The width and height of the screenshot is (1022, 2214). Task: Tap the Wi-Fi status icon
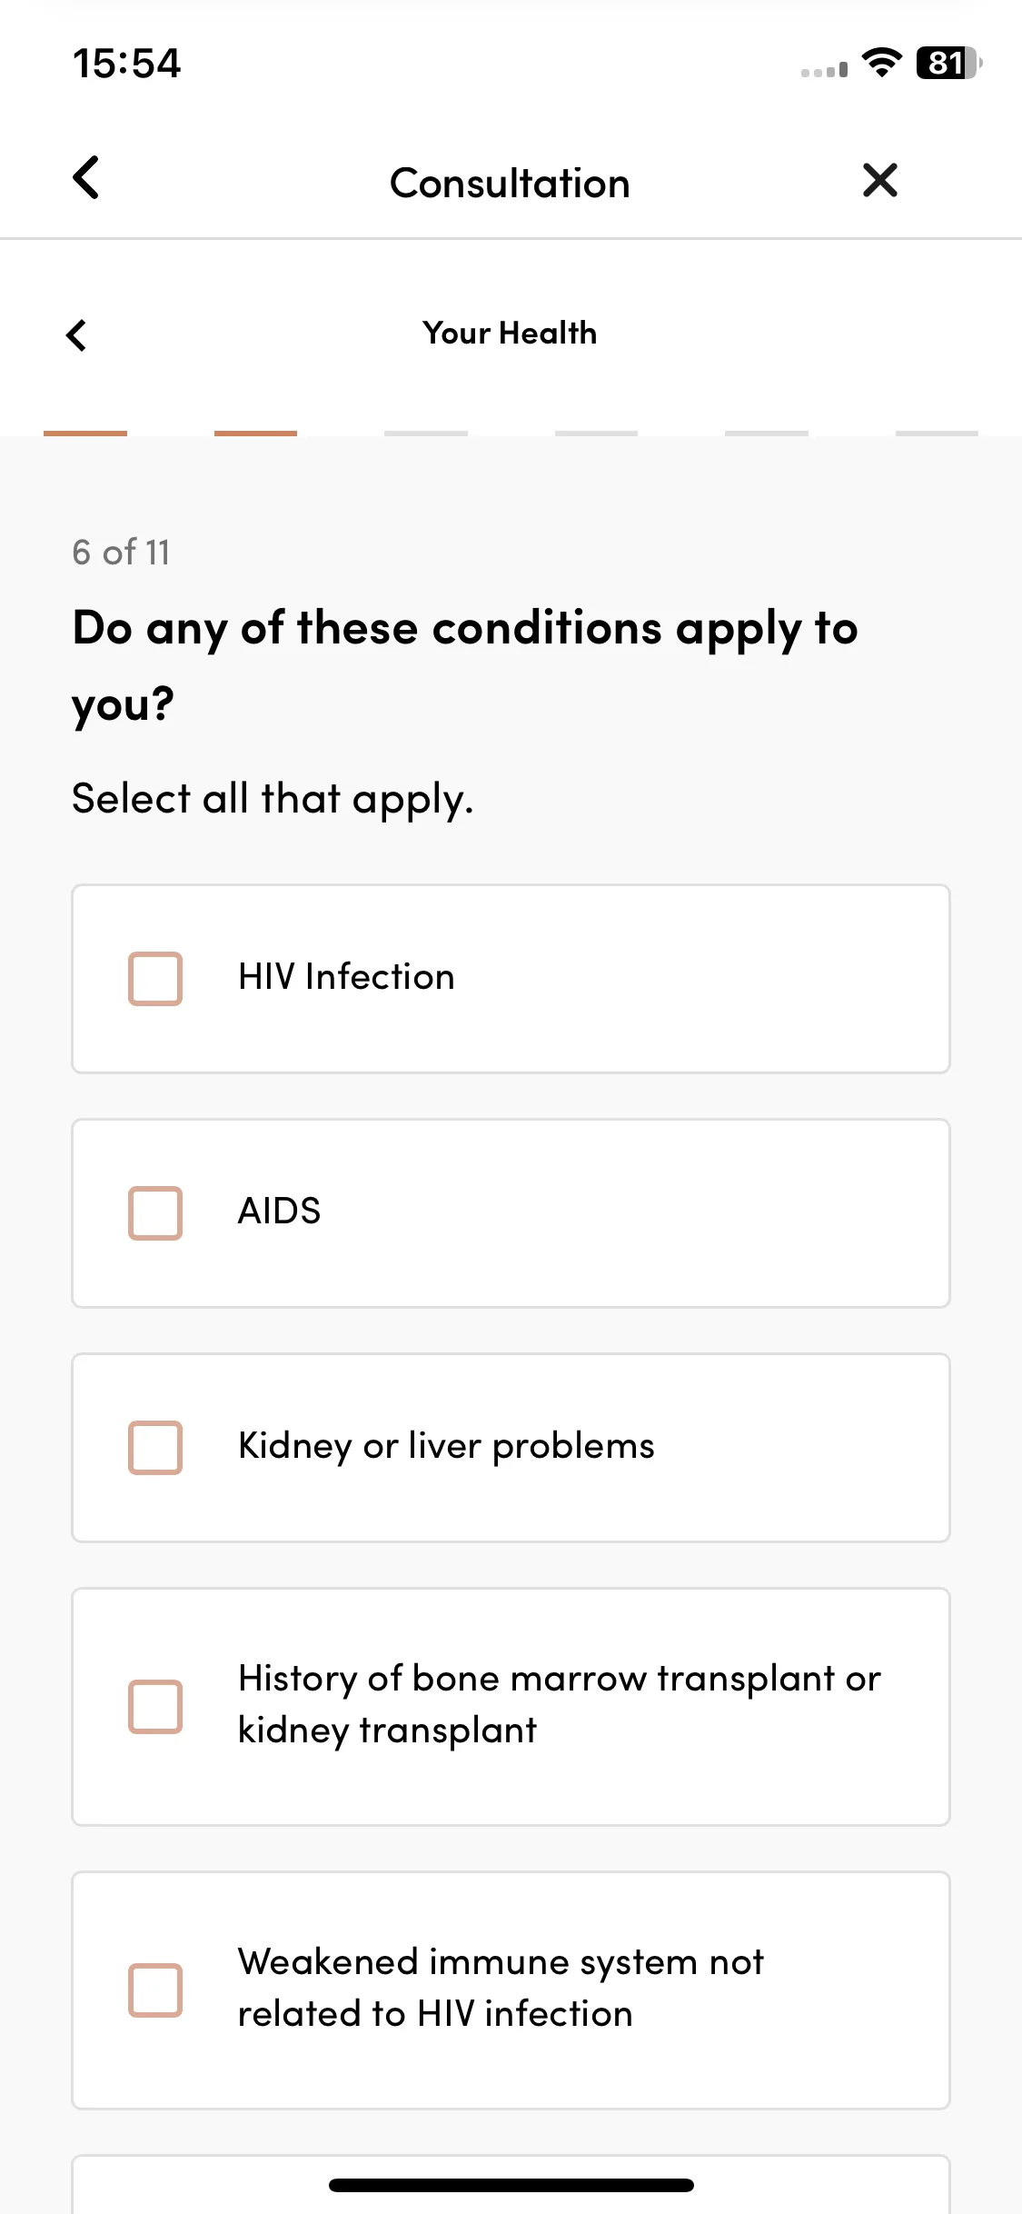click(881, 63)
